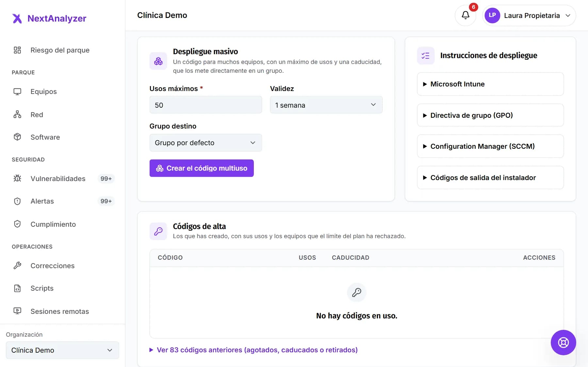Click the Despliegue masivo boxes icon
Viewport: 588px width, 367px height.
click(x=158, y=61)
